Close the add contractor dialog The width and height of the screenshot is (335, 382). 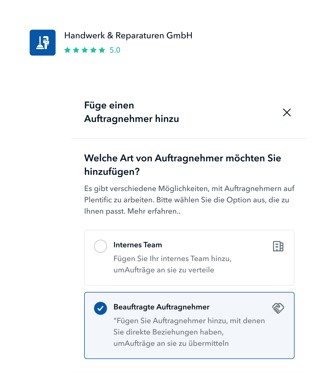point(287,112)
